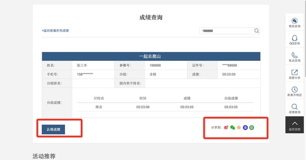306x160 pixels.
Task: Open 距离开炮还 countdown clock
Action: (x=295, y=91)
